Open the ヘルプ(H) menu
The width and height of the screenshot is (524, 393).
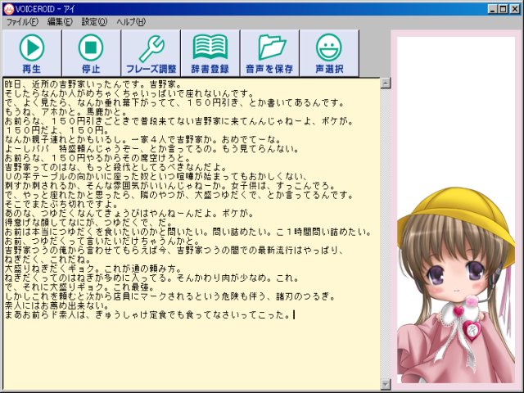[x=131, y=22]
